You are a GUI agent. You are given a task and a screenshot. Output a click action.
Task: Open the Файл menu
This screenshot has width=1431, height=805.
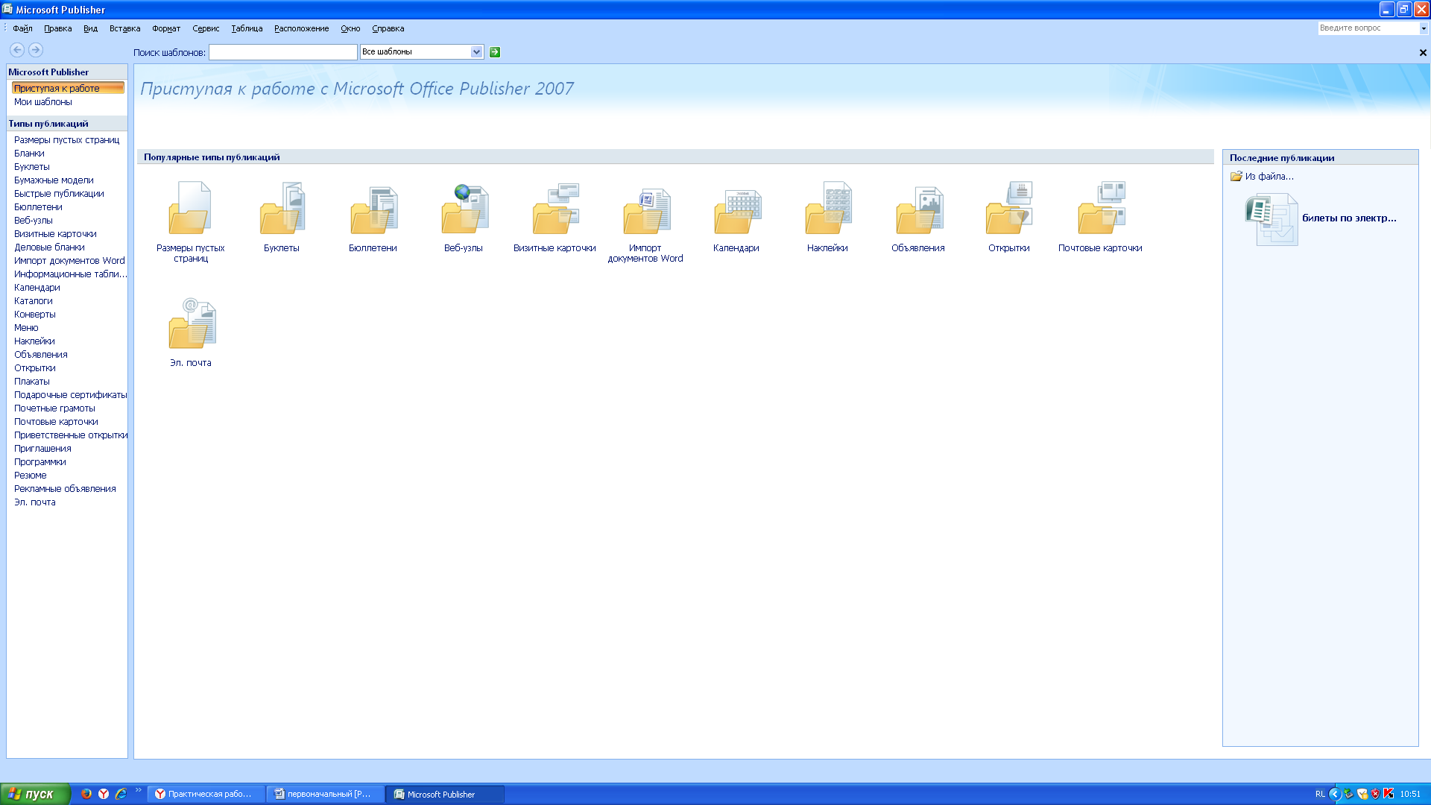point(22,28)
